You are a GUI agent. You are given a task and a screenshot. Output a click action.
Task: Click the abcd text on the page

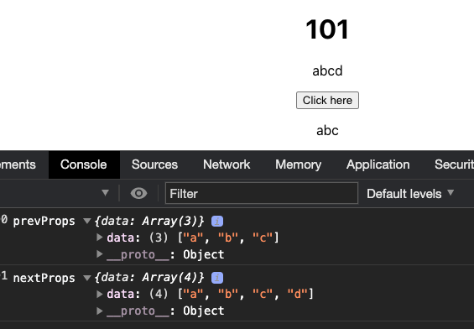tap(327, 71)
